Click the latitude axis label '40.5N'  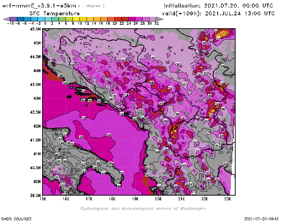pyautogui.click(x=35, y=167)
